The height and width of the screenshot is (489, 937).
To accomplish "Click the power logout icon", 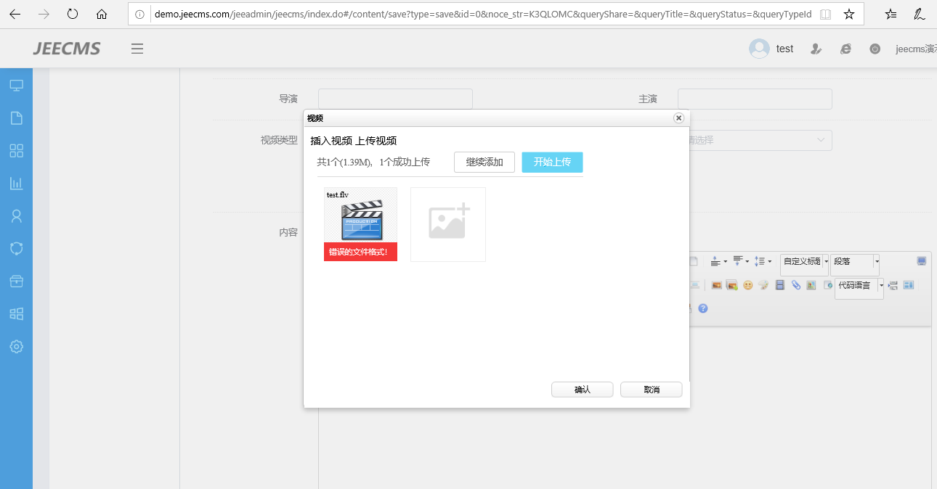I will [x=875, y=49].
